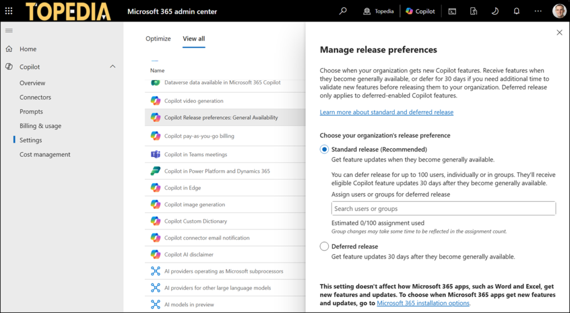
Task: Select Standard release (Recommended) radio button
Action: (325, 149)
